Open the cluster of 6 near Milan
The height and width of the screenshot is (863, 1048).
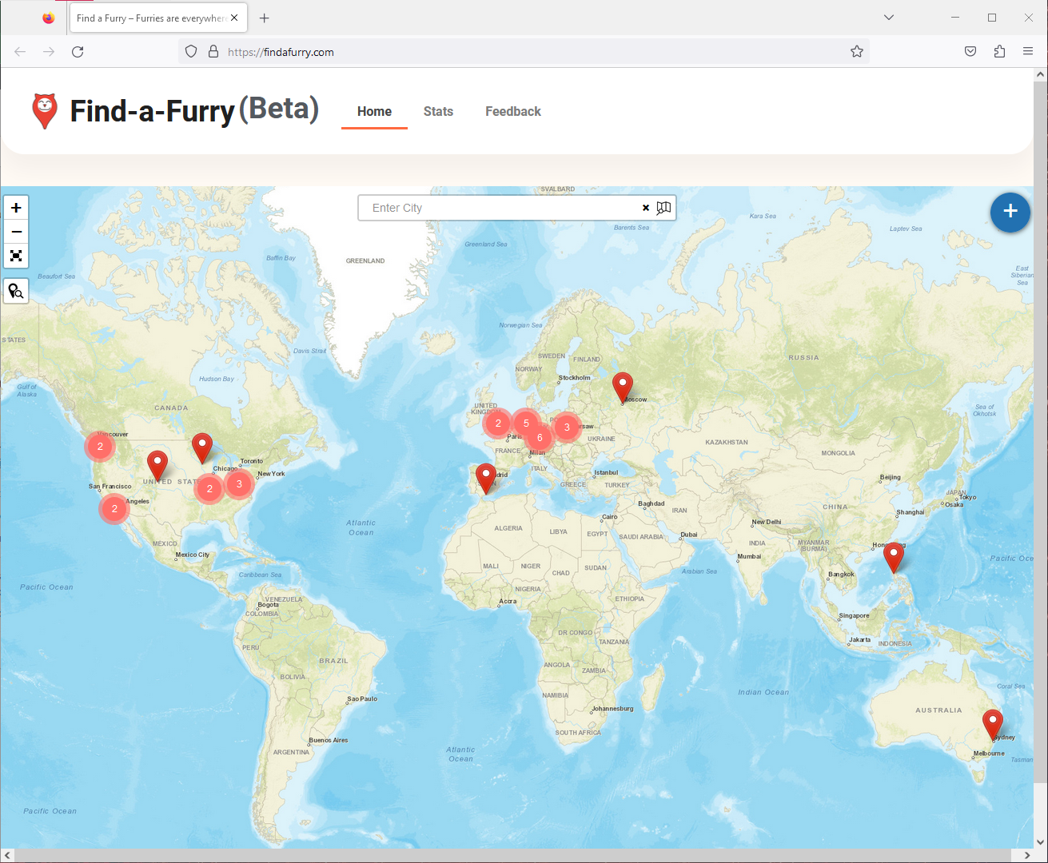click(540, 437)
